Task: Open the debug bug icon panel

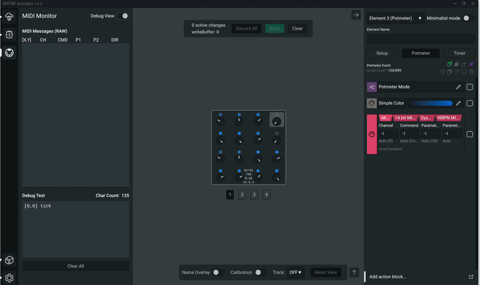Action: (x=9, y=34)
